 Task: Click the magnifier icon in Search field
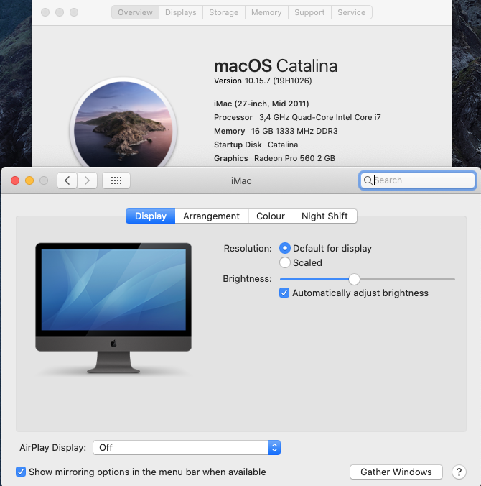tap(368, 180)
